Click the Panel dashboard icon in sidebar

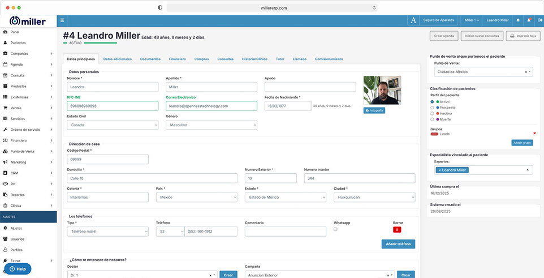coord(5,32)
